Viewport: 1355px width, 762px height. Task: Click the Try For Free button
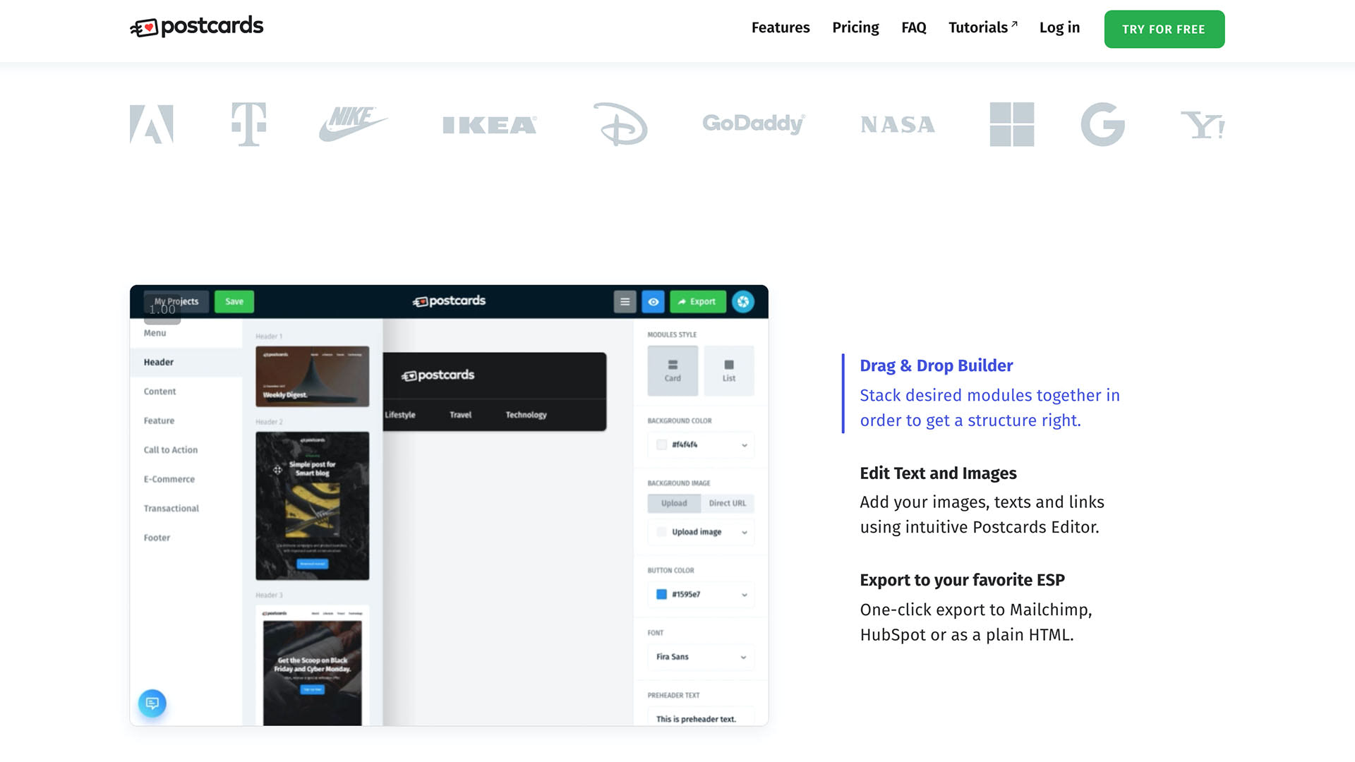click(1163, 29)
